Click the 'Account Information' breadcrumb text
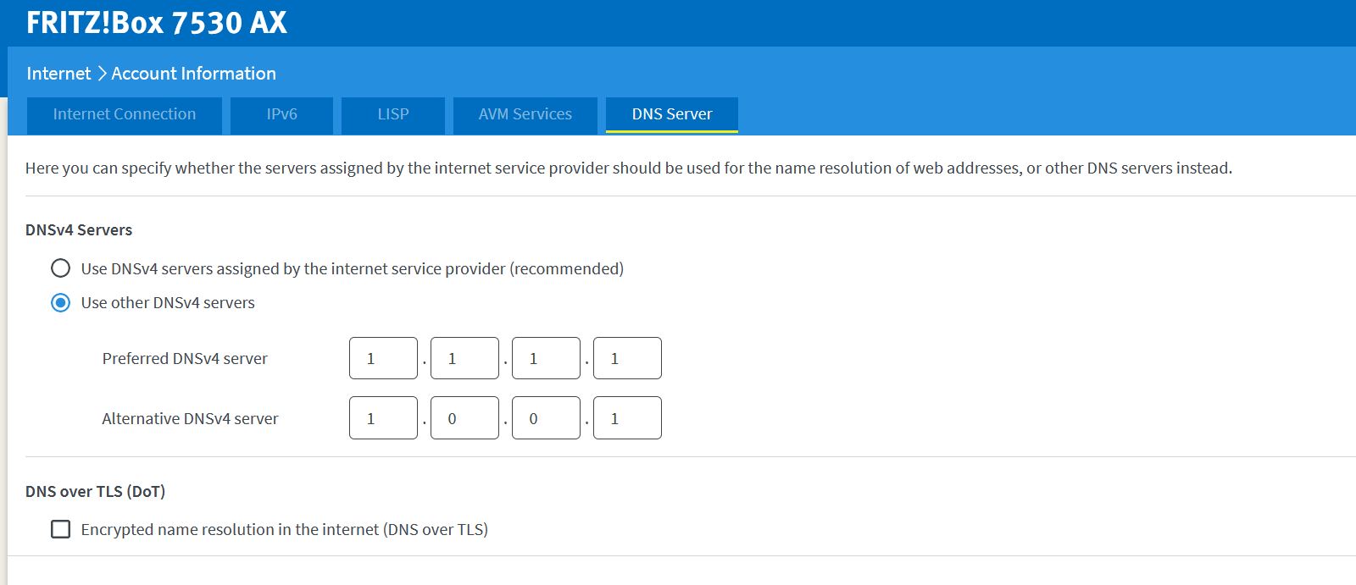The width and height of the screenshot is (1356, 585). coord(193,74)
